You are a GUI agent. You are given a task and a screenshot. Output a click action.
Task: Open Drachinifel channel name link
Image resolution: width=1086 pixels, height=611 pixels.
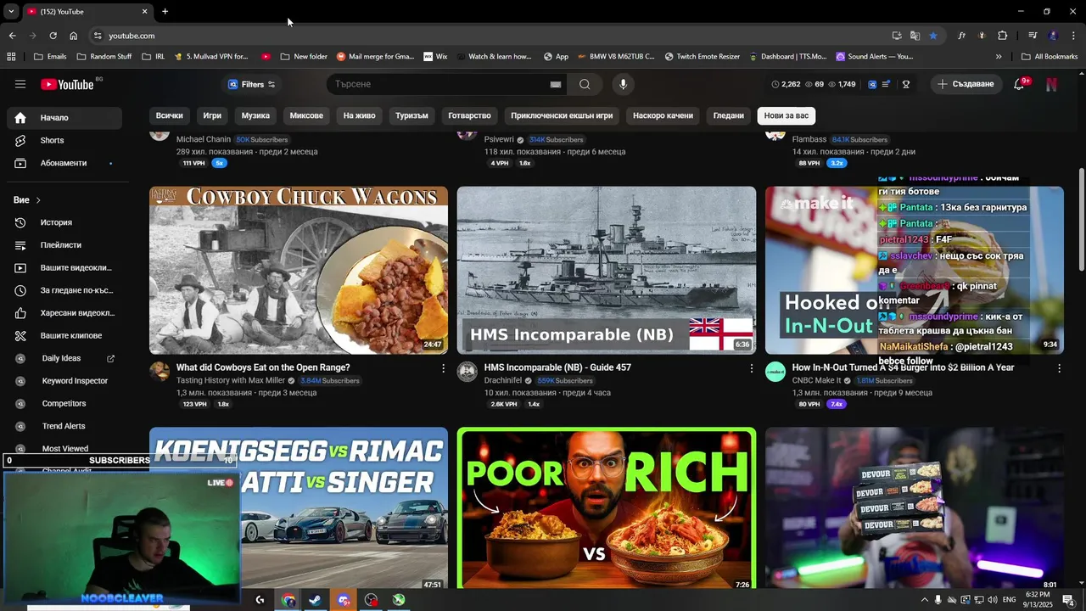(502, 381)
